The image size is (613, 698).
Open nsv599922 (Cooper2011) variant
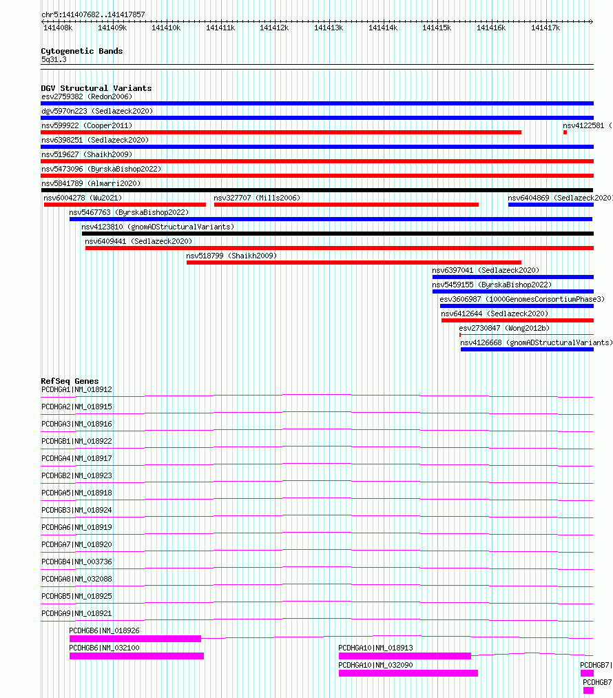(x=281, y=132)
